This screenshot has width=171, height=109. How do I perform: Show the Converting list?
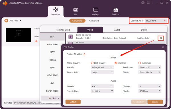pyautogui.click(x=77, y=21)
